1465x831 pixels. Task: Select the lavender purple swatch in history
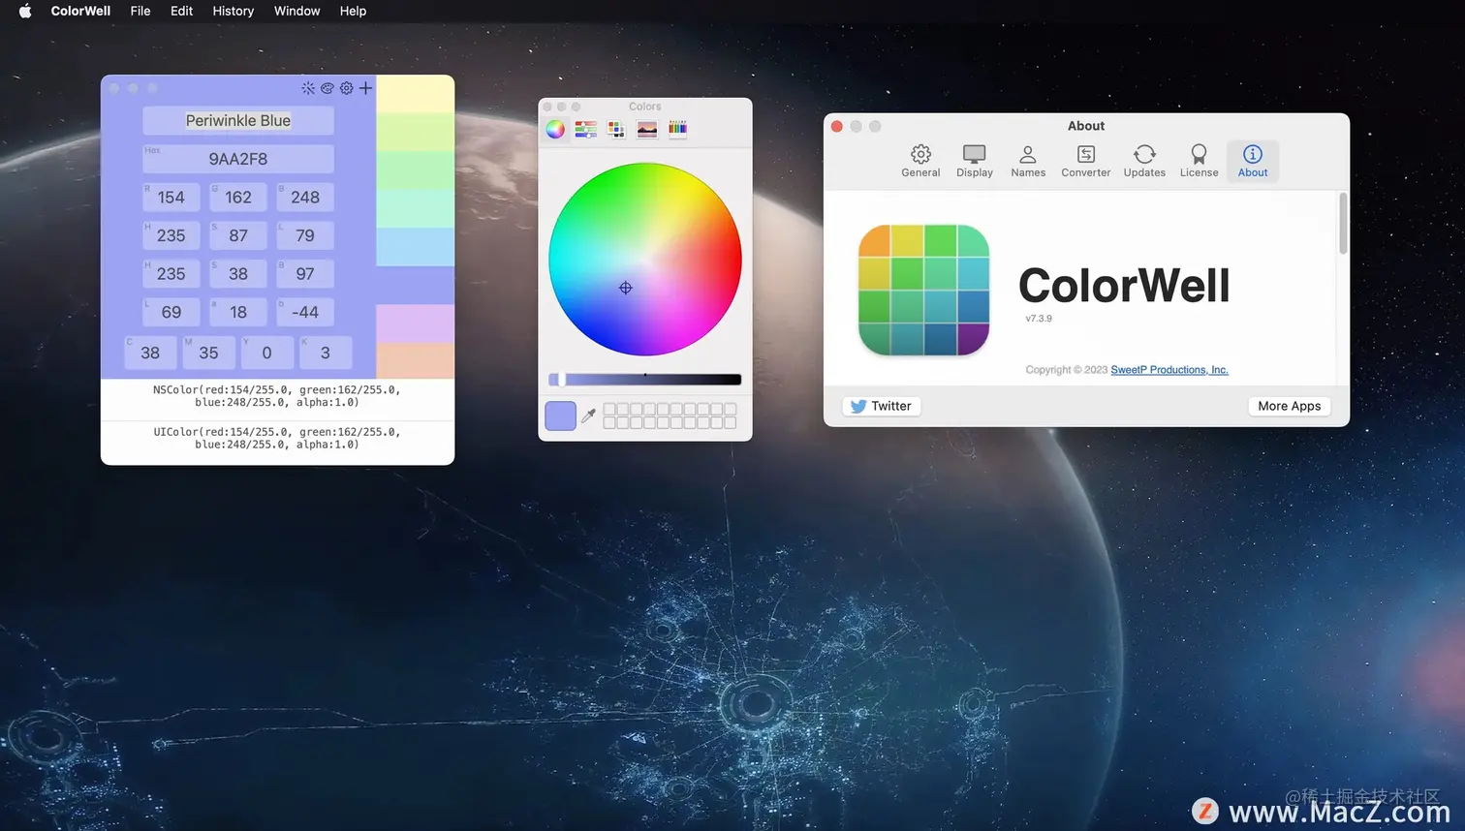pos(415,323)
